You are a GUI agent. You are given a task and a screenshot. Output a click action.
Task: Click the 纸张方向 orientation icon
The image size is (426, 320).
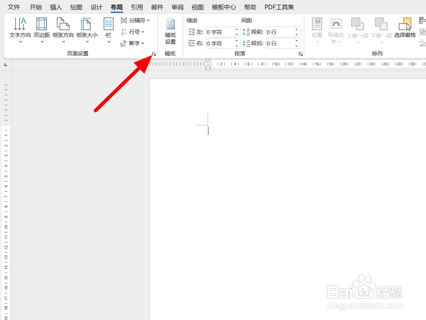tap(63, 24)
